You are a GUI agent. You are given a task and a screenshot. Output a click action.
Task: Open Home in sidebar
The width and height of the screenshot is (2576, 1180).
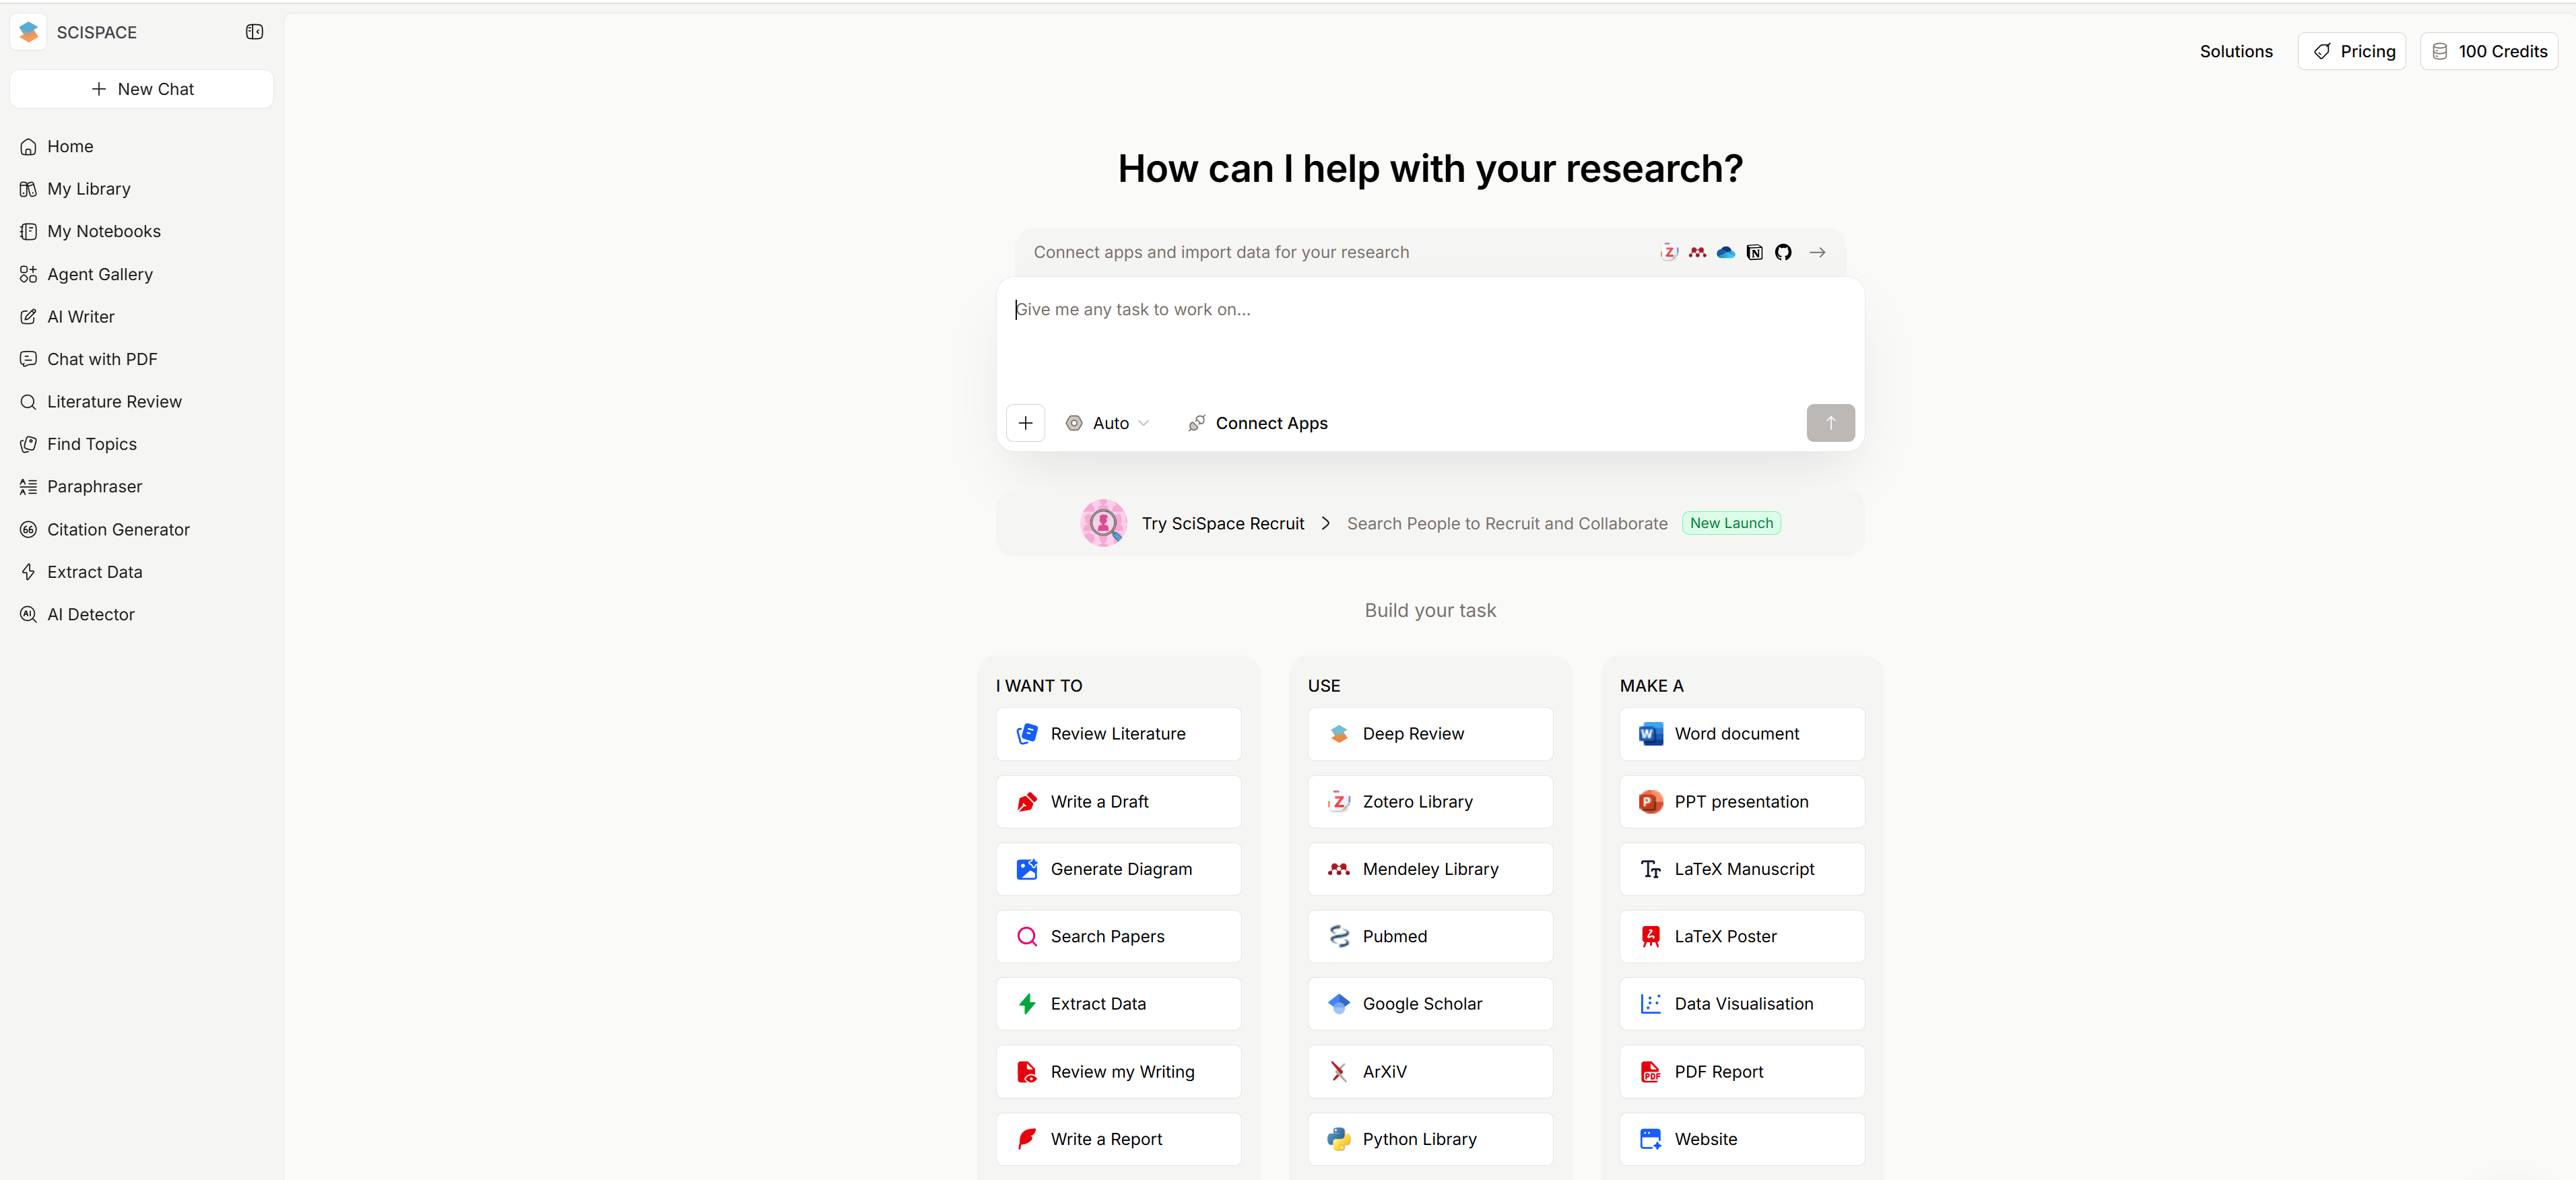[x=141, y=147]
